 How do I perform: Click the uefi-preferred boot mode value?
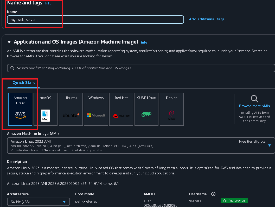(x=86, y=201)
